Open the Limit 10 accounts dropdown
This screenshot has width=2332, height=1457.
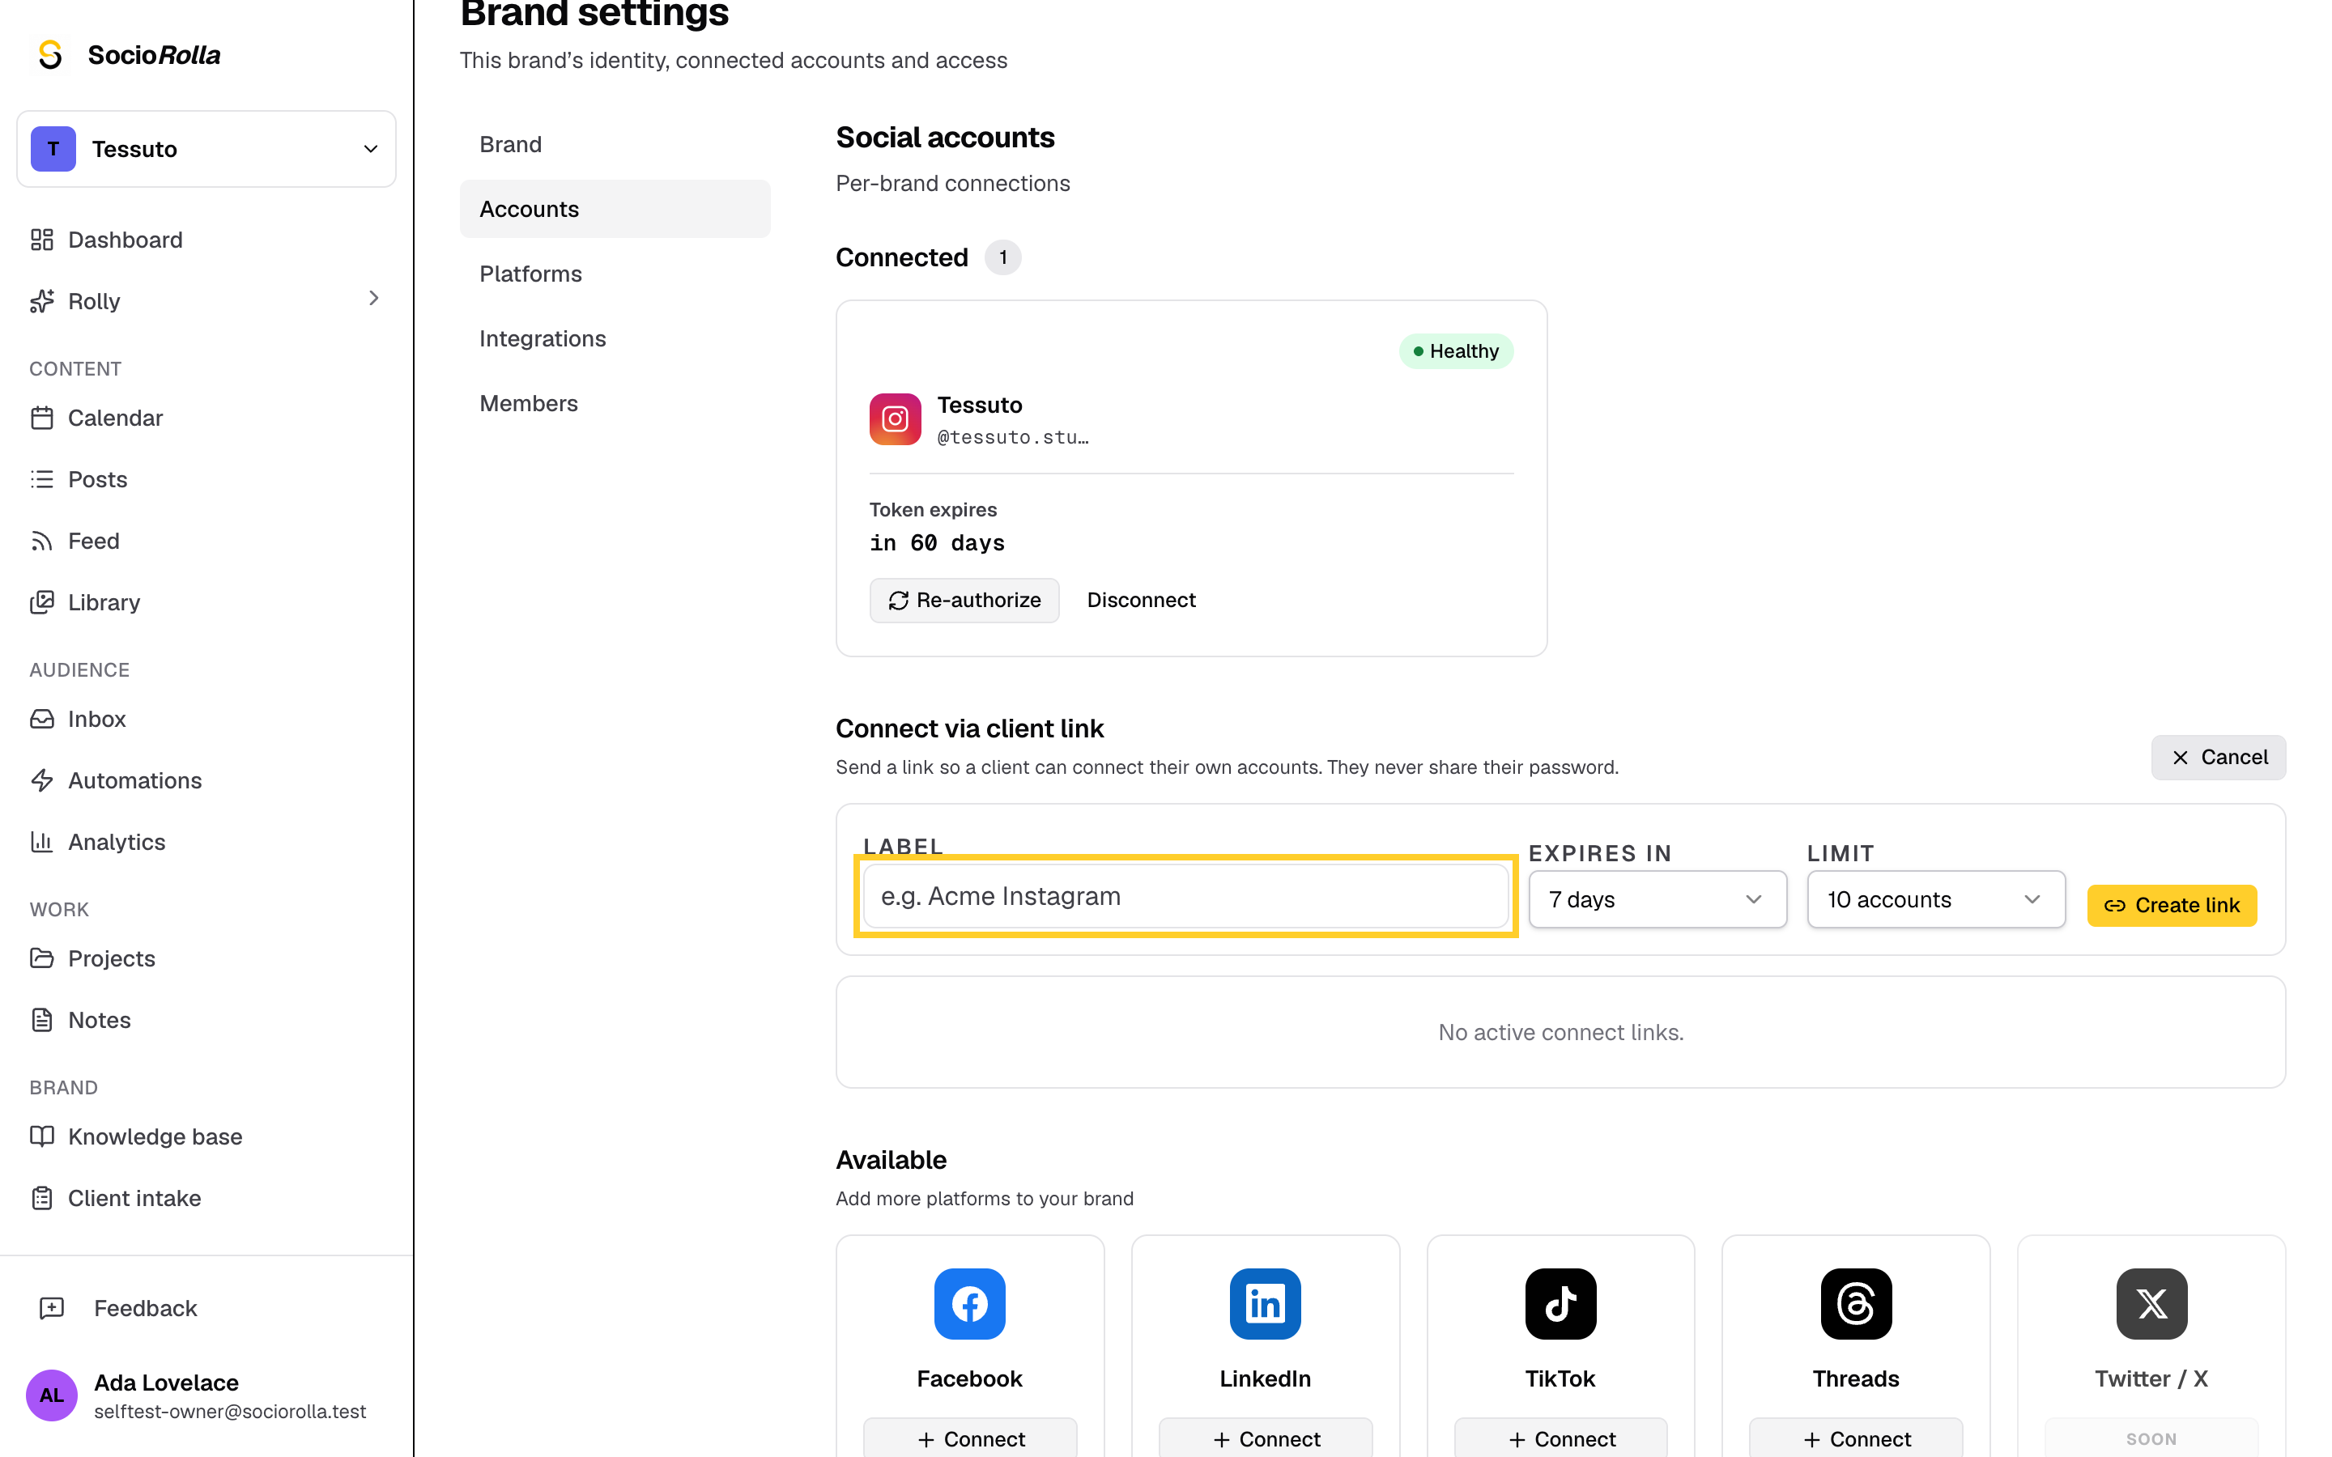(1936, 899)
